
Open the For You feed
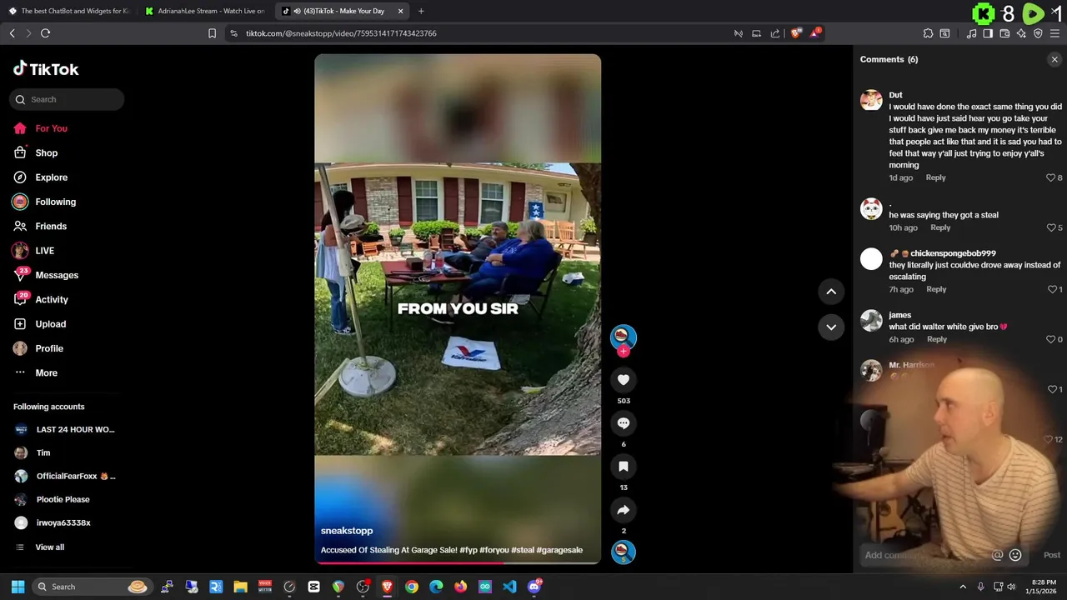pos(51,128)
